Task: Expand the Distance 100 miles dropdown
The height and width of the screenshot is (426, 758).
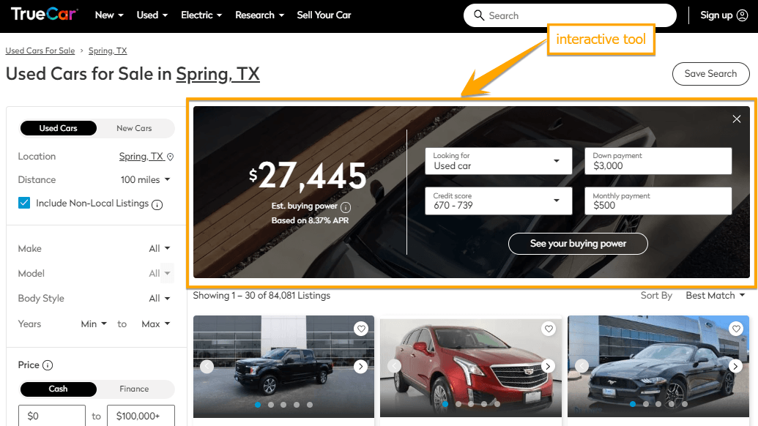Action: (x=146, y=179)
